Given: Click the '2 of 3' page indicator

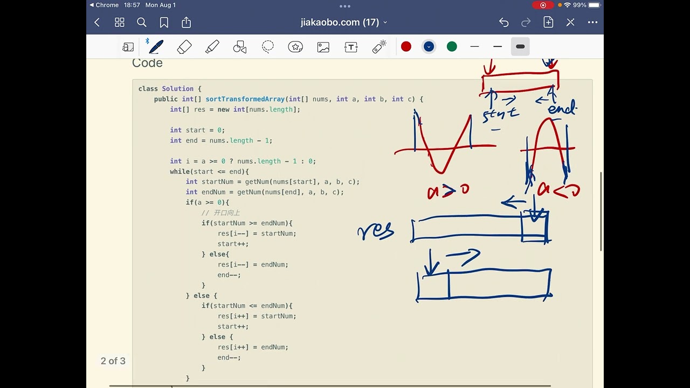Looking at the screenshot, I should [x=113, y=361].
